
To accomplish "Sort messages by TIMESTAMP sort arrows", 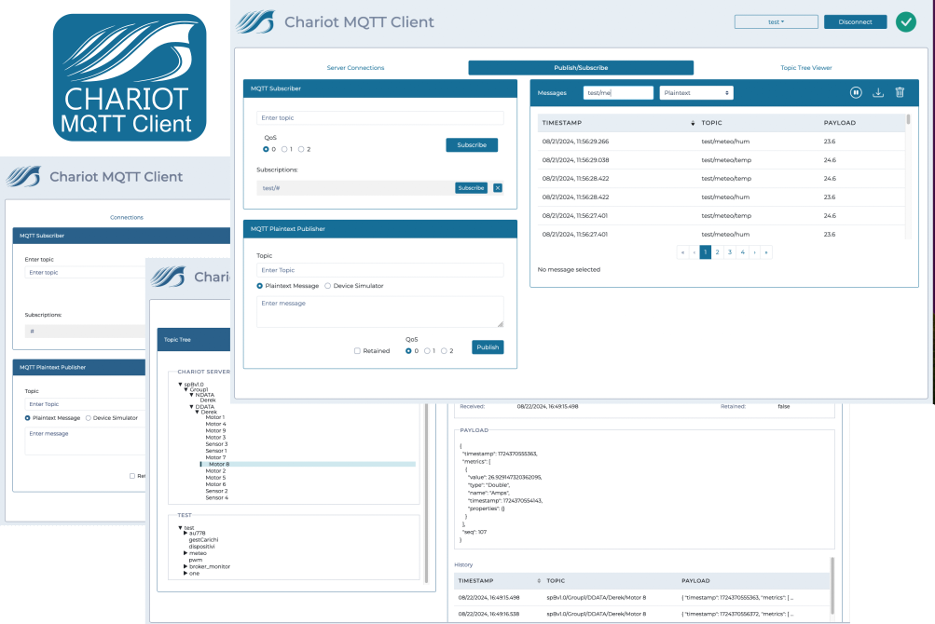I will [693, 123].
